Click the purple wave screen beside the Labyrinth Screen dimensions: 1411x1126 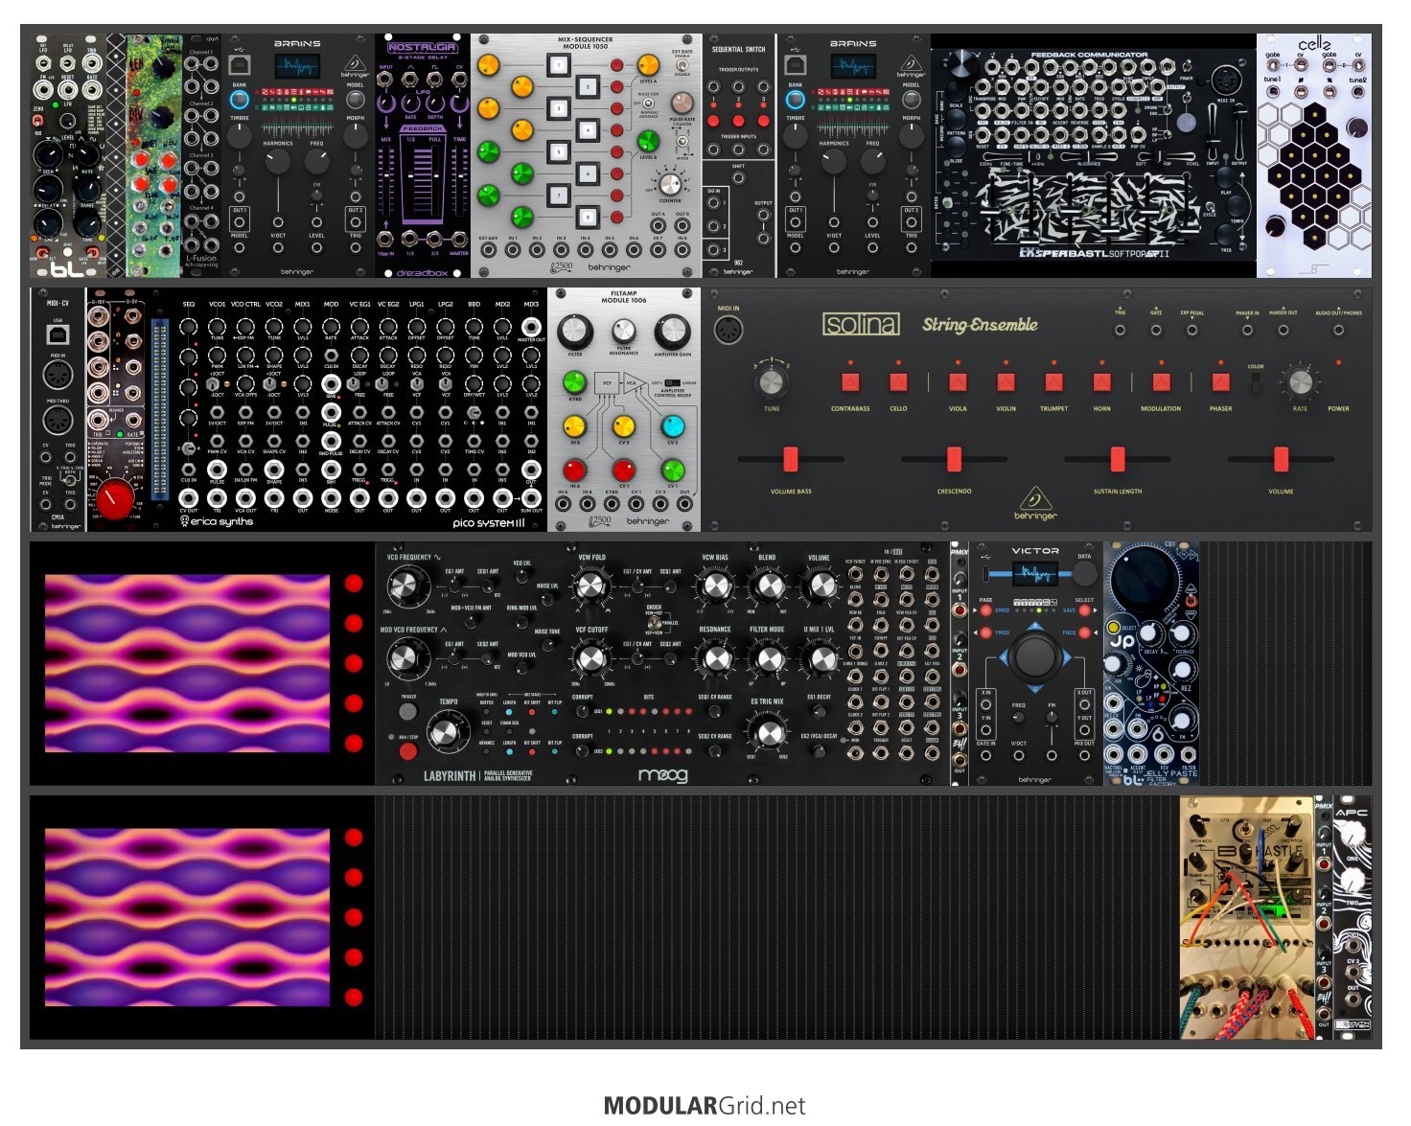pos(188,662)
